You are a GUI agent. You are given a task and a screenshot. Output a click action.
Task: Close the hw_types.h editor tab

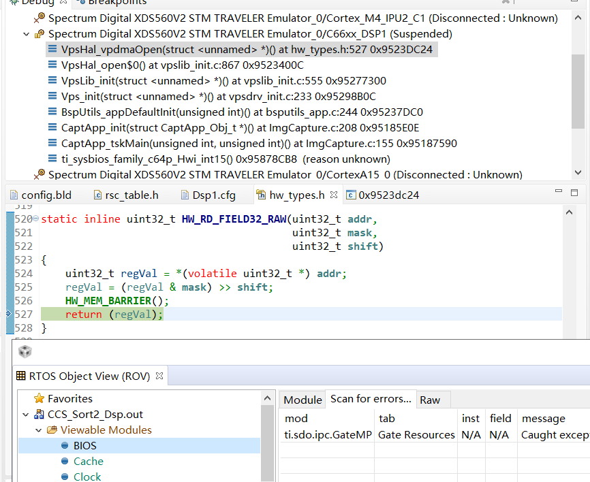click(x=334, y=195)
